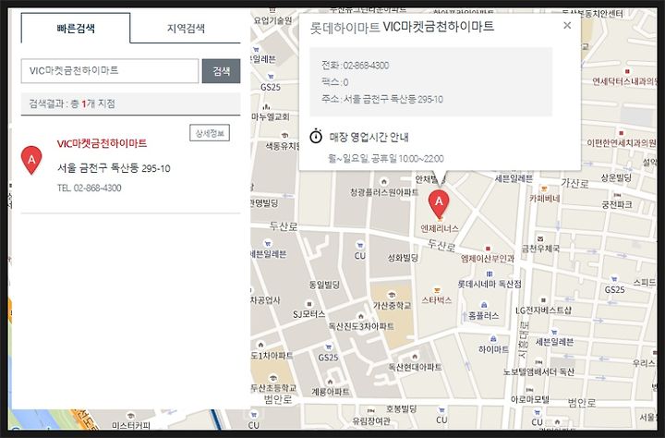
Task: Select the red A marker in results list
Action: click(31, 160)
